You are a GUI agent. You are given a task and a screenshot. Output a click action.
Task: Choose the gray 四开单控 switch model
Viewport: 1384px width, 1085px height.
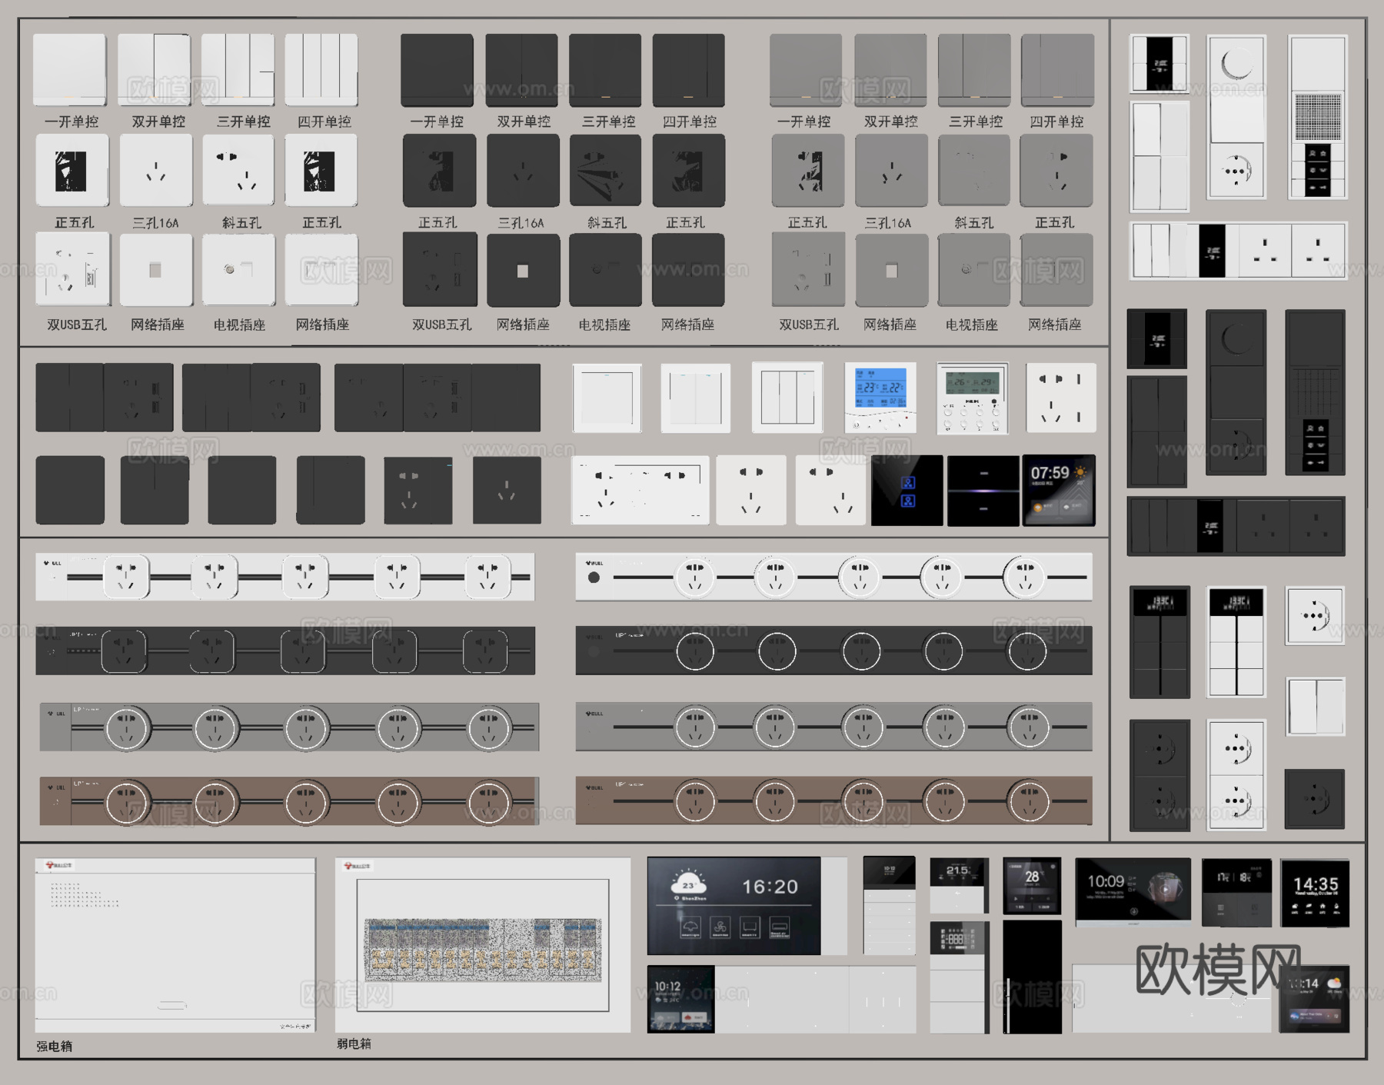pyautogui.click(x=1058, y=70)
